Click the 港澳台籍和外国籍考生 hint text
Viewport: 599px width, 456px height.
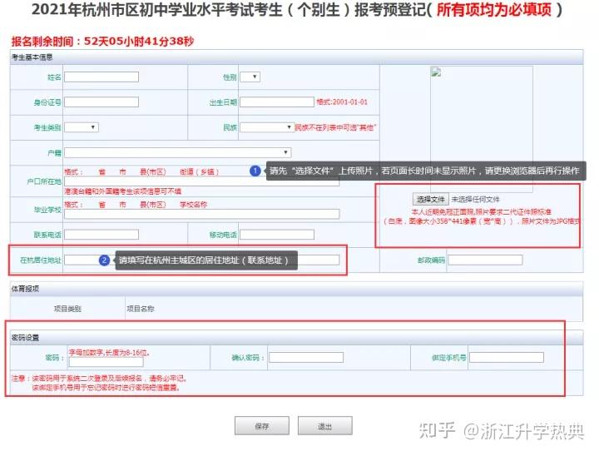click(x=123, y=191)
